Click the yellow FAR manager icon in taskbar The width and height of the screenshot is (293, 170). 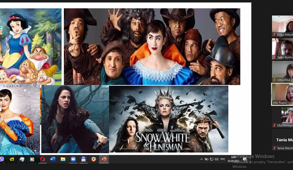(12, 159)
